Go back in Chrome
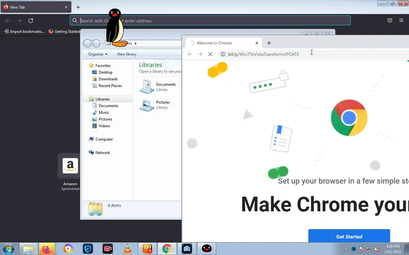Viewport: 409px width, 255px height. coord(190,54)
